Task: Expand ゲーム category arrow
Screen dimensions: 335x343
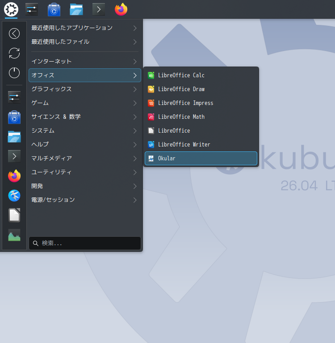Action: 135,103
